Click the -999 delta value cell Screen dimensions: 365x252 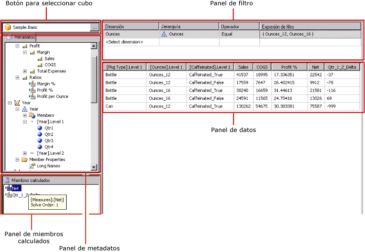[x=342, y=106]
